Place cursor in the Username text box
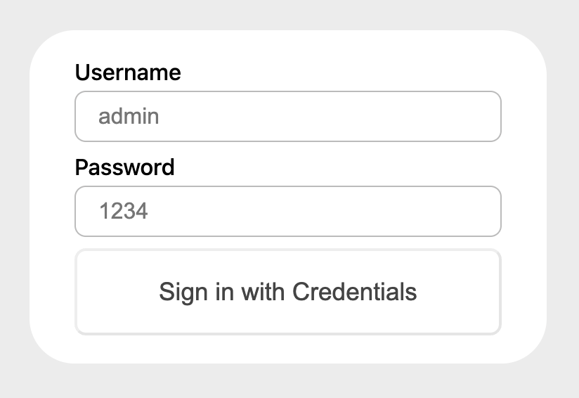The width and height of the screenshot is (579, 398). [x=288, y=117]
